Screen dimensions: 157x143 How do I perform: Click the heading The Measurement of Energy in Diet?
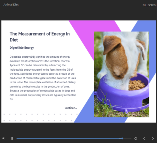tap(40, 37)
